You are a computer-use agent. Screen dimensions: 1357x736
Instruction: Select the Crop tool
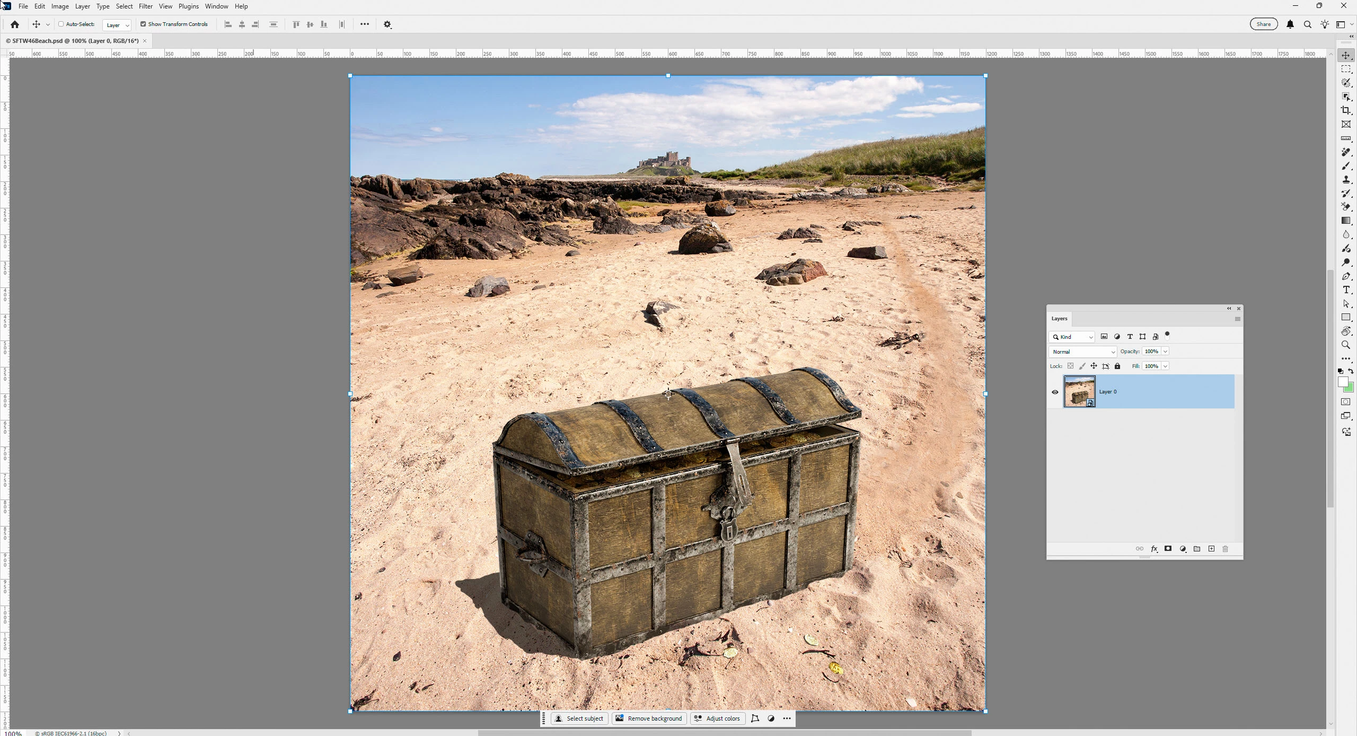(x=1346, y=110)
